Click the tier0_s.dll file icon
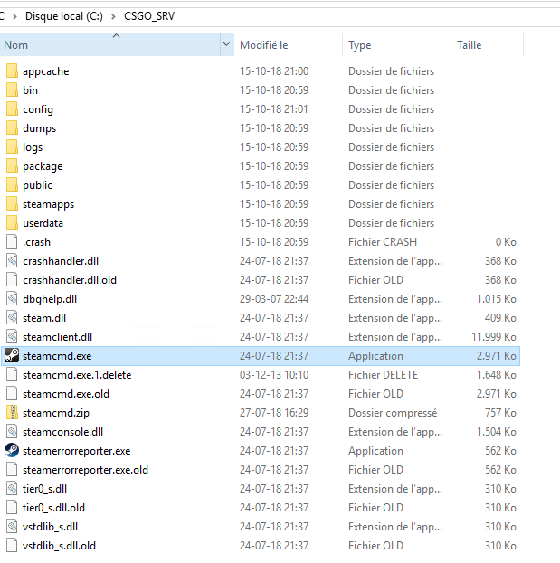Screen dimensions: 560x563 pos(12,489)
